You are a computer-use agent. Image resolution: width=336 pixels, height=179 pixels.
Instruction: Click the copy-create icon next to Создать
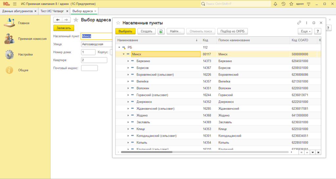point(161,31)
